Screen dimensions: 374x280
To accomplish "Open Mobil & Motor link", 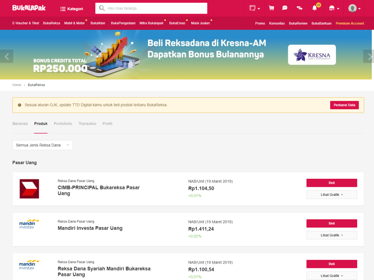I will (75, 23).
